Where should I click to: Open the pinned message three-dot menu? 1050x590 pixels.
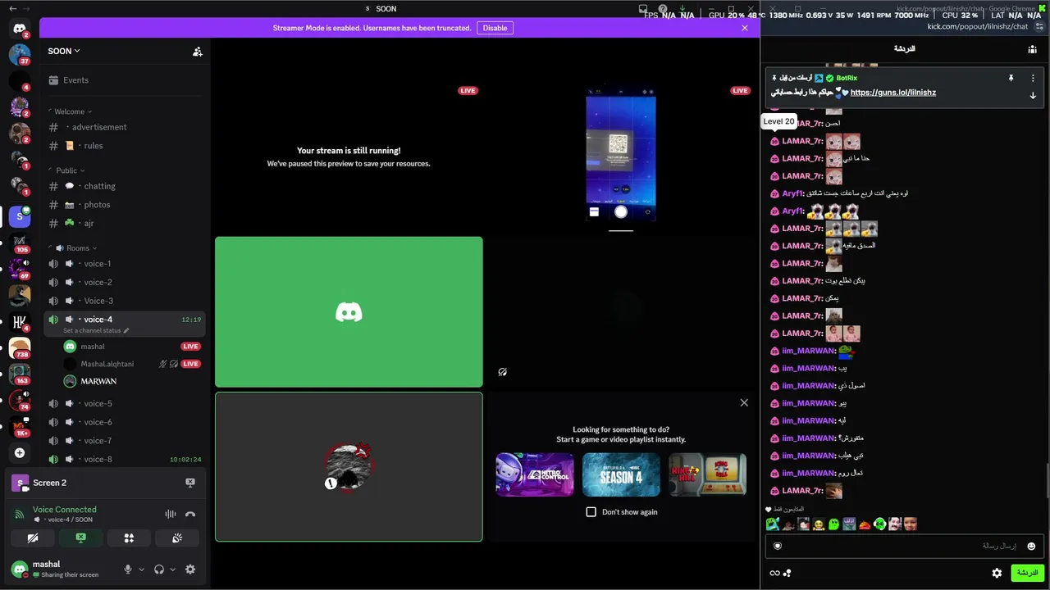click(x=1033, y=78)
